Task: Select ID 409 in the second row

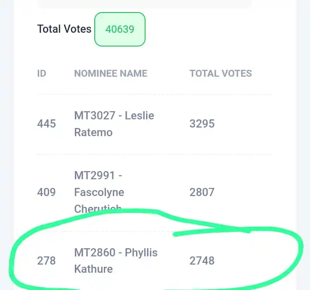Action: coord(46,192)
